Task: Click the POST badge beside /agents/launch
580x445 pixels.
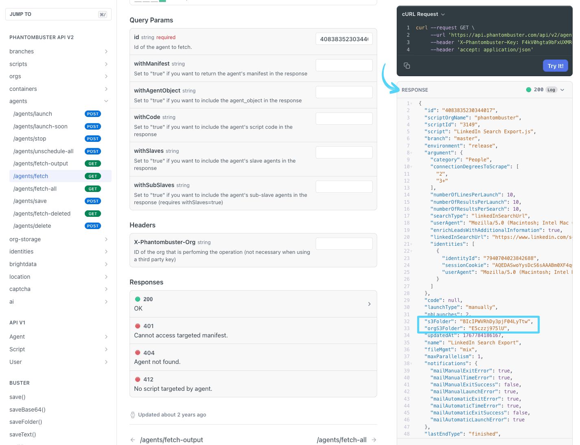Action: [93, 114]
